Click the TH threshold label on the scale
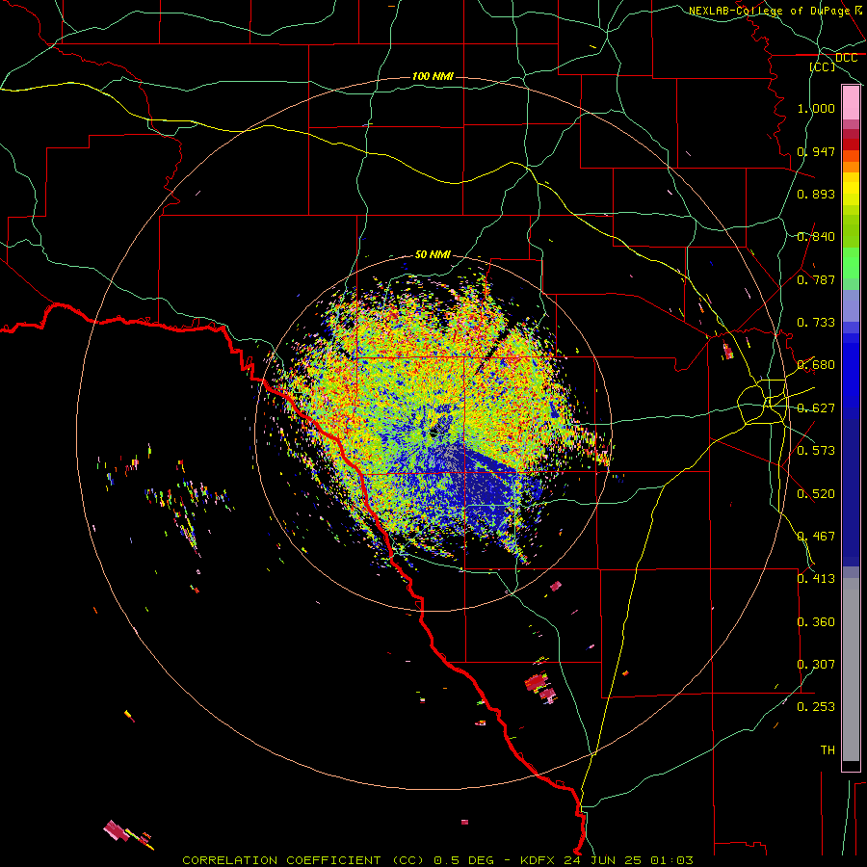This screenshot has height=867, width=867. [828, 750]
